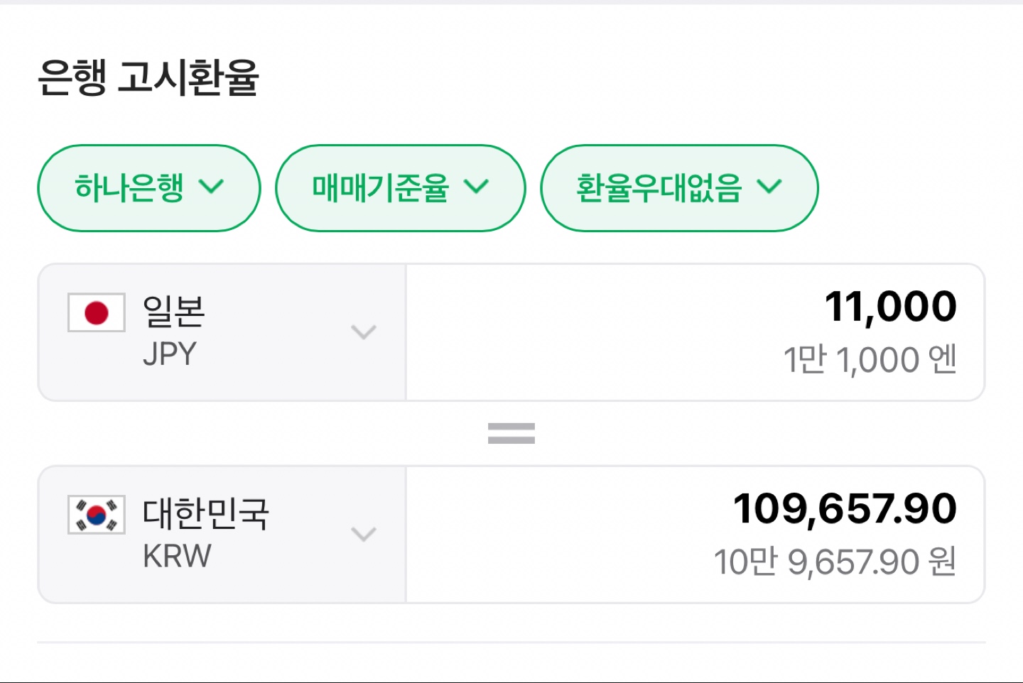This screenshot has height=683, width=1023.
Task: Click the chevron inside 하나은행 pill
Action: tap(212, 187)
